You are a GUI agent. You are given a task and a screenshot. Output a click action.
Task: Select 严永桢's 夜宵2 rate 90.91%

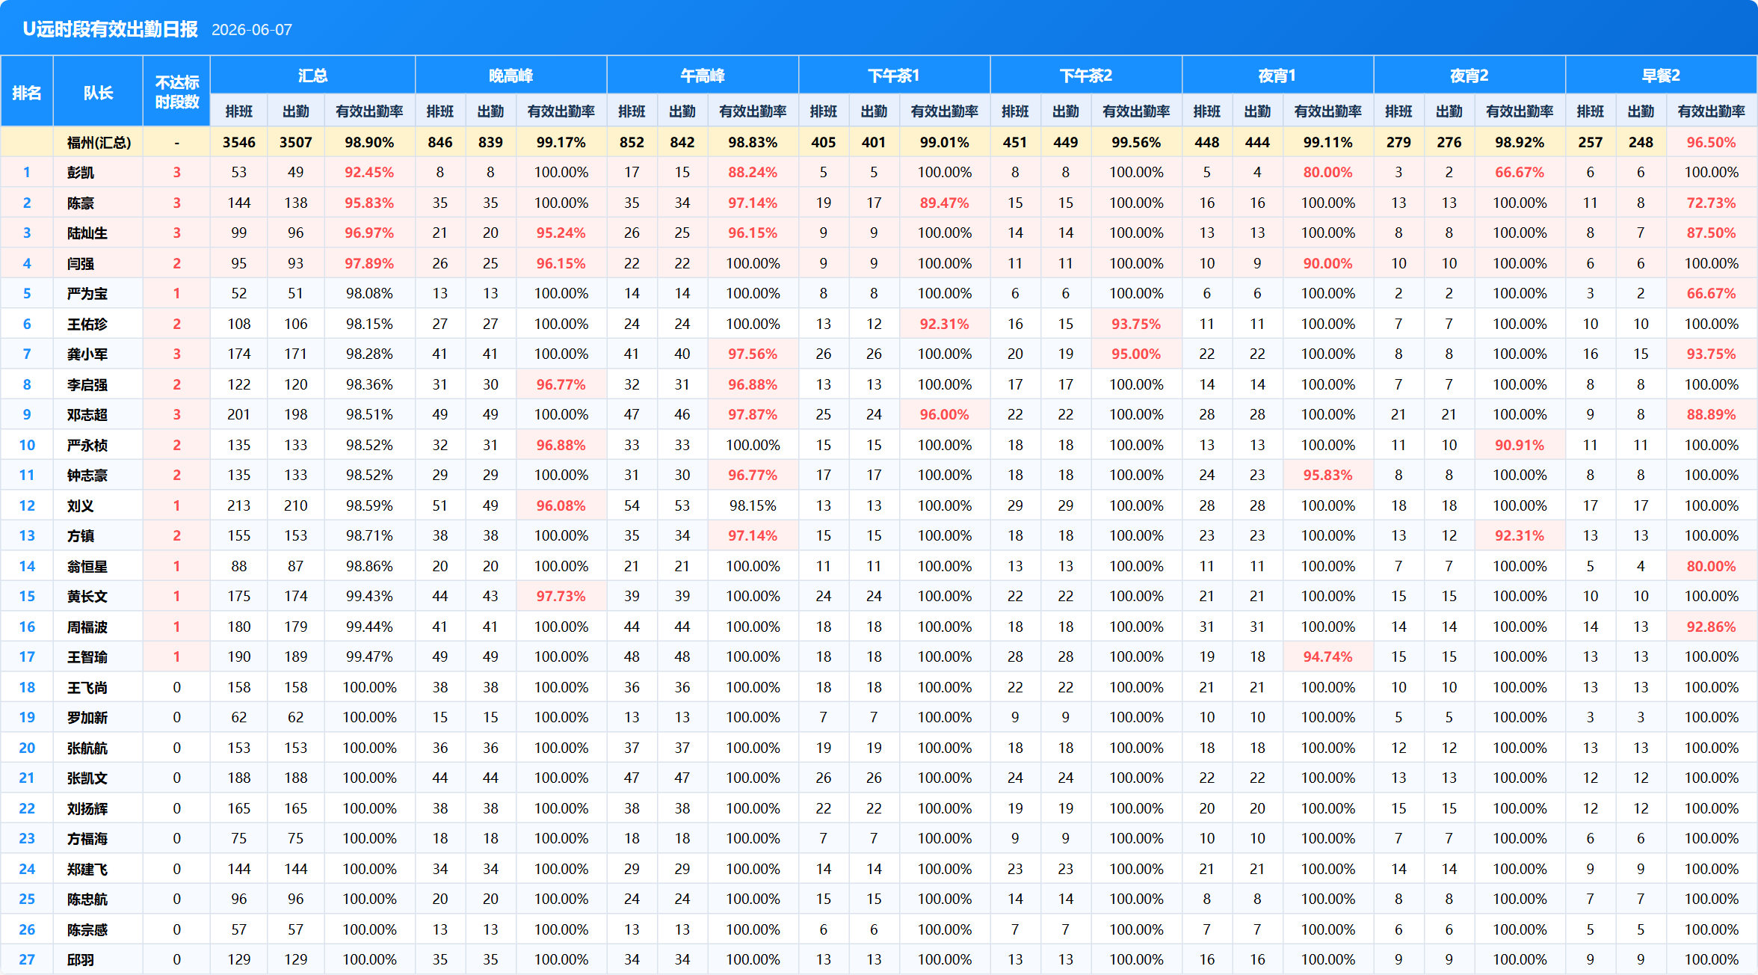click(x=1520, y=445)
